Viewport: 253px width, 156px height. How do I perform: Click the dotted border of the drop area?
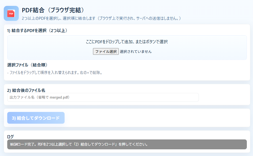[x=126, y=35]
